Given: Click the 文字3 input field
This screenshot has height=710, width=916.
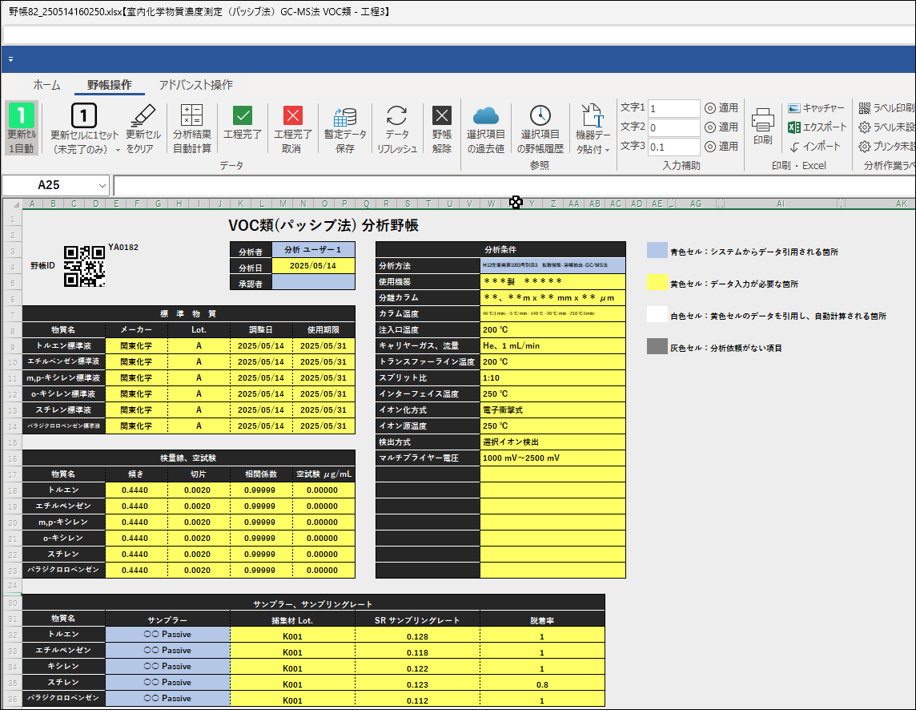Looking at the screenshot, I should coord(673,146).
